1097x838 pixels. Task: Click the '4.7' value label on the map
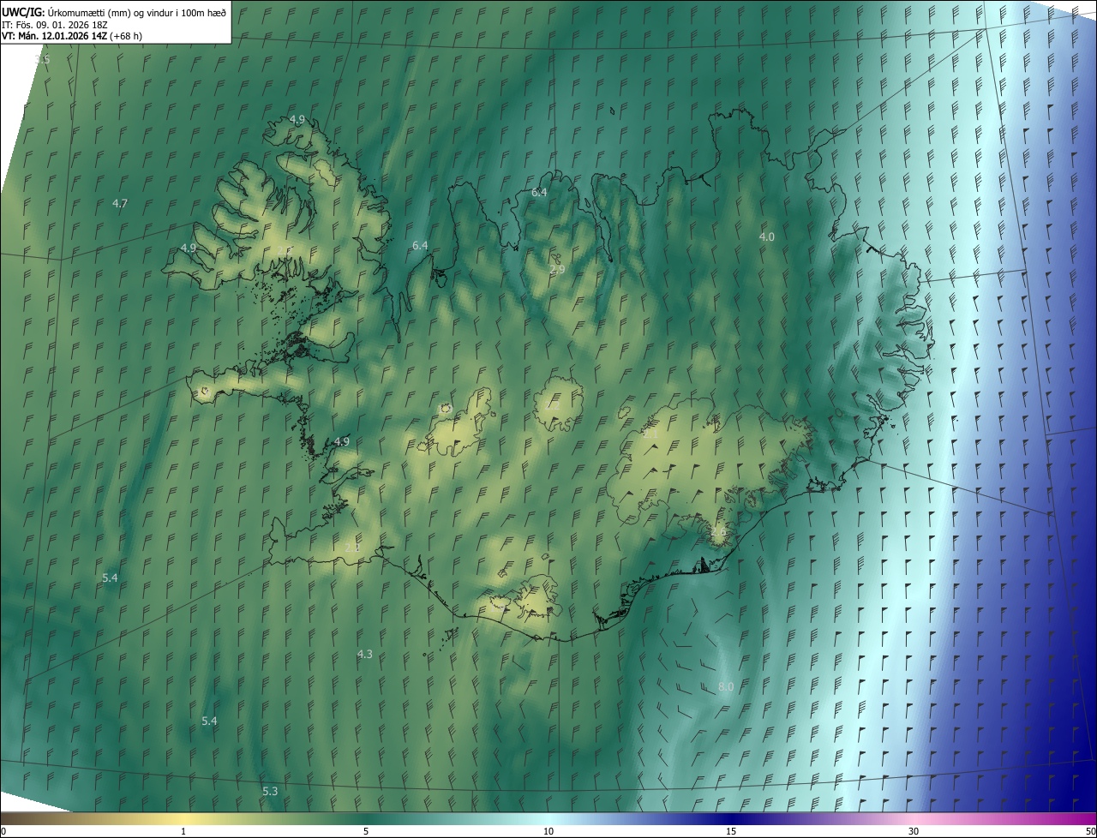point(120,204)
